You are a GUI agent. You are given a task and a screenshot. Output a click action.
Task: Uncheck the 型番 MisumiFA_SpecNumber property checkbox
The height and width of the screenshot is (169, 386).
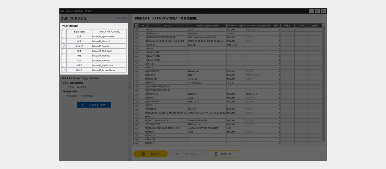point(64,37)
